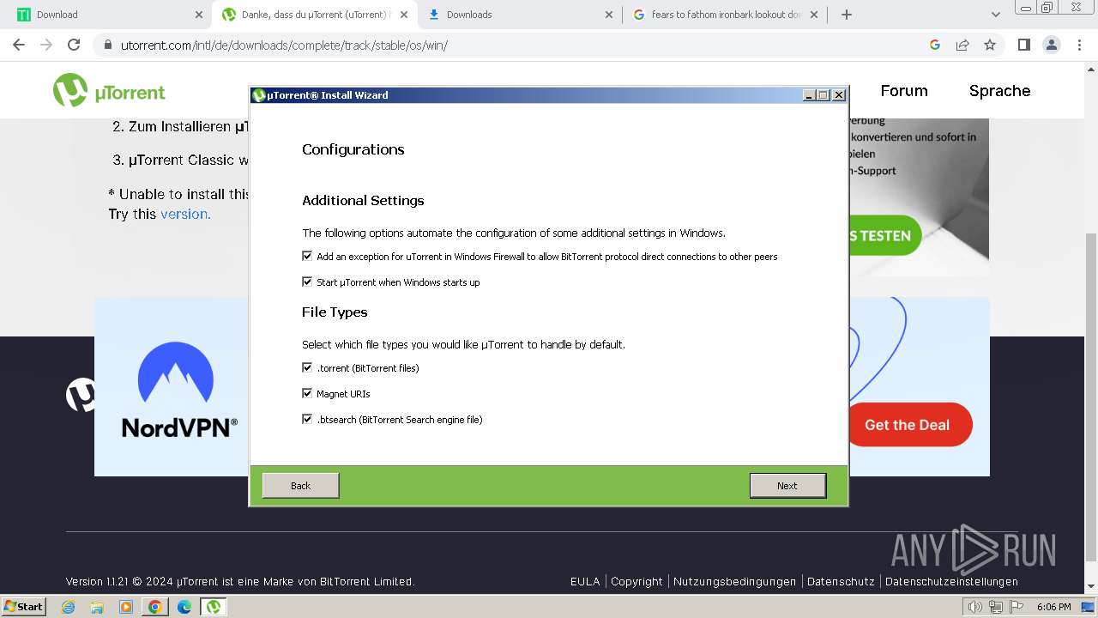Click the Install Wizard title bar icon
Image resolution: width=1098 pixels, height=618 pixels.
(259, 95)
